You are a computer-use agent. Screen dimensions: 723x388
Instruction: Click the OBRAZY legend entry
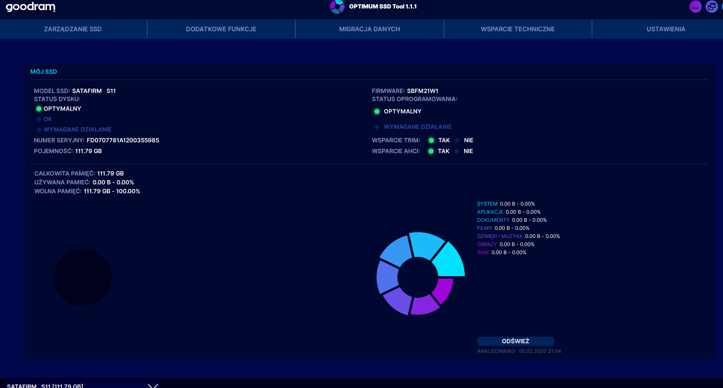(x=506, y=245)
